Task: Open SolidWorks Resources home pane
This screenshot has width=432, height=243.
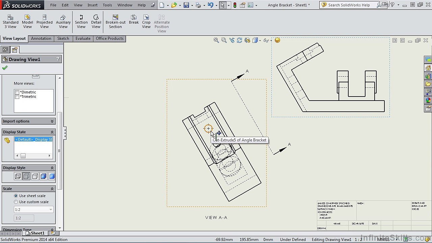Action: tap(428, 68)
